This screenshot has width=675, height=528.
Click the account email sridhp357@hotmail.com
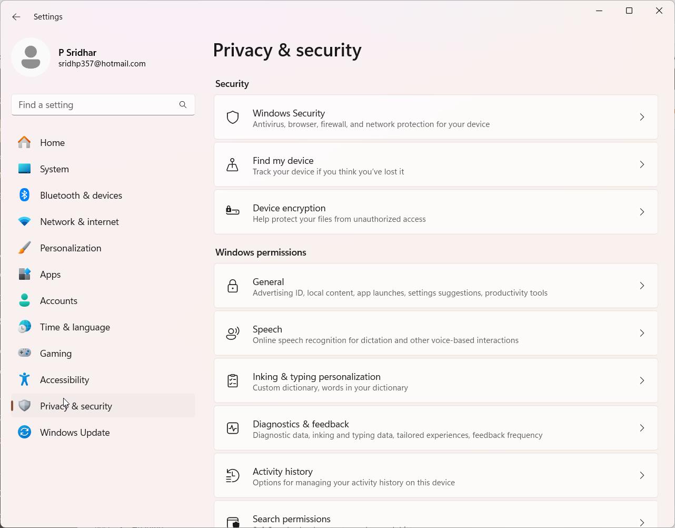click(102, 64)
